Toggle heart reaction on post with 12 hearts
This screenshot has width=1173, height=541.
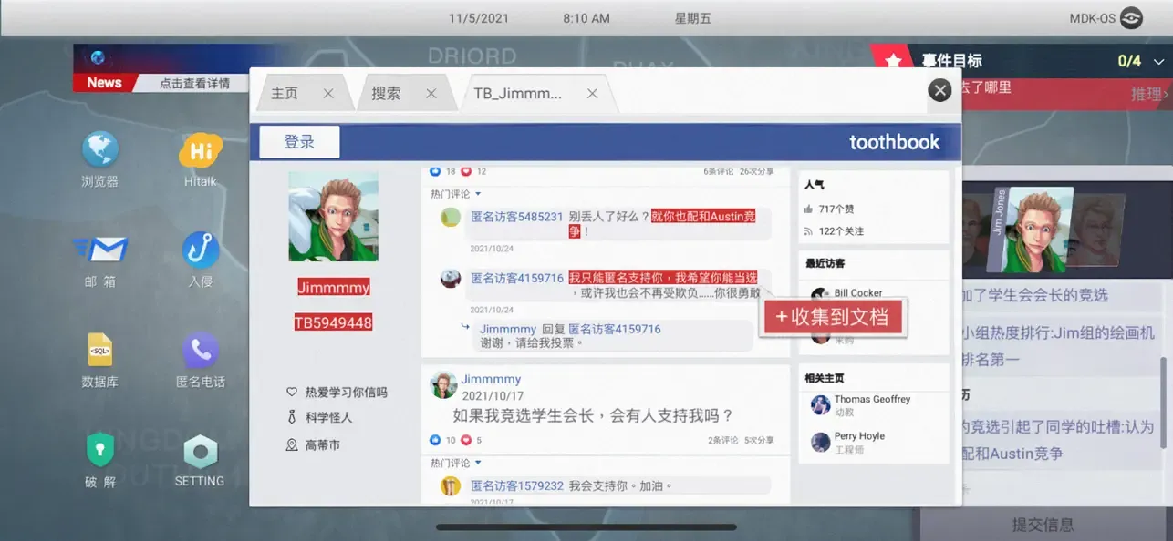coord(466,171)
